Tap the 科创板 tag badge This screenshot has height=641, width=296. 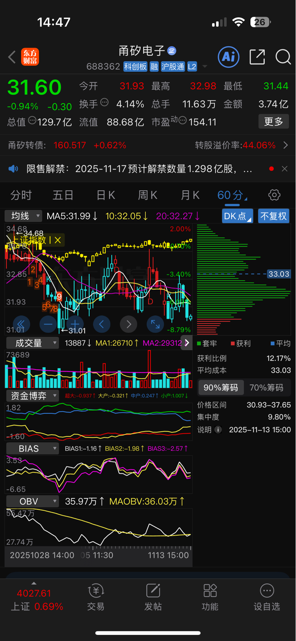coord(135,67)
